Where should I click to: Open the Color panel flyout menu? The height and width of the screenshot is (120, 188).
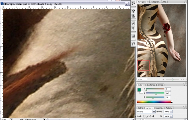click(185, 85)
